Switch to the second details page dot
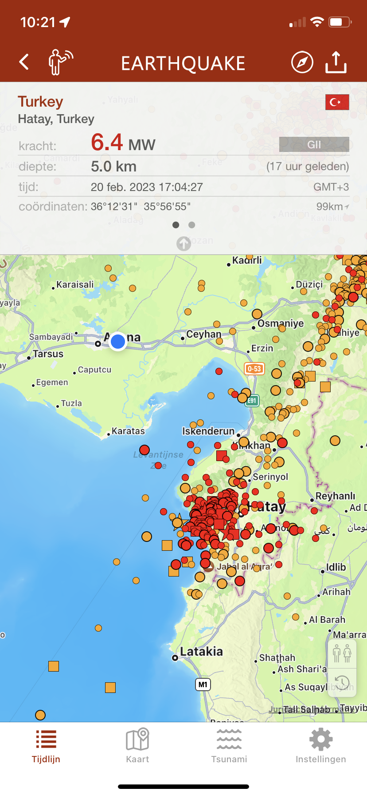The width and height of the screenshot is (367, 796). pyautogui.click(x=191, y=225)
